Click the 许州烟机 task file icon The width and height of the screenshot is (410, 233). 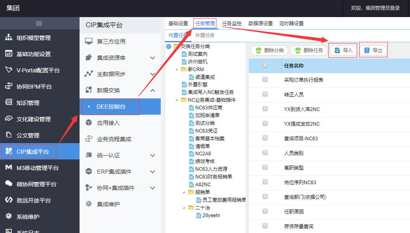184,62
